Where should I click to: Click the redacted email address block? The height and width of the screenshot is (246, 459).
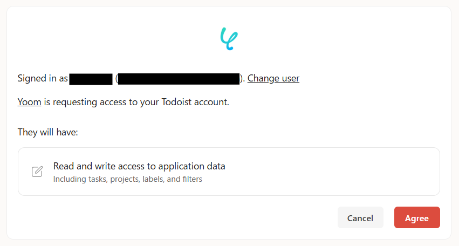pos(179,79)
